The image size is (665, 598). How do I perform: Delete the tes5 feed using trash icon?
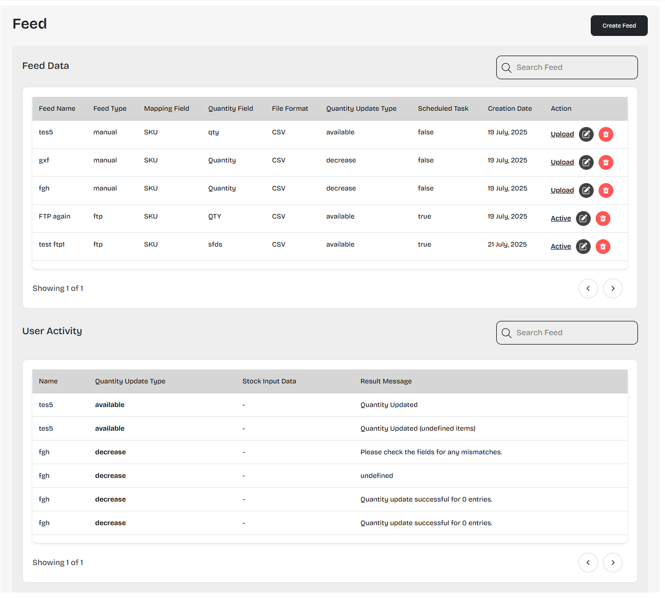[x=605, y=134]
